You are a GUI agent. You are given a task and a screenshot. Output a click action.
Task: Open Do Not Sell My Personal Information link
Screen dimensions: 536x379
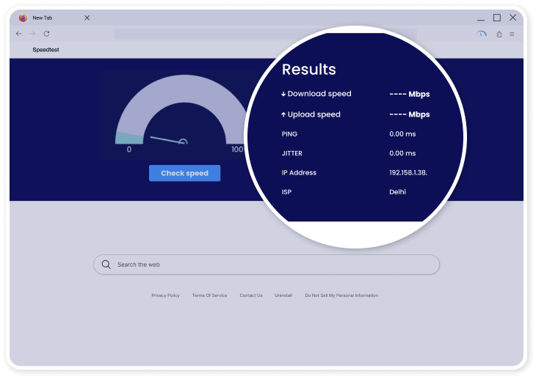click(341, 295)
